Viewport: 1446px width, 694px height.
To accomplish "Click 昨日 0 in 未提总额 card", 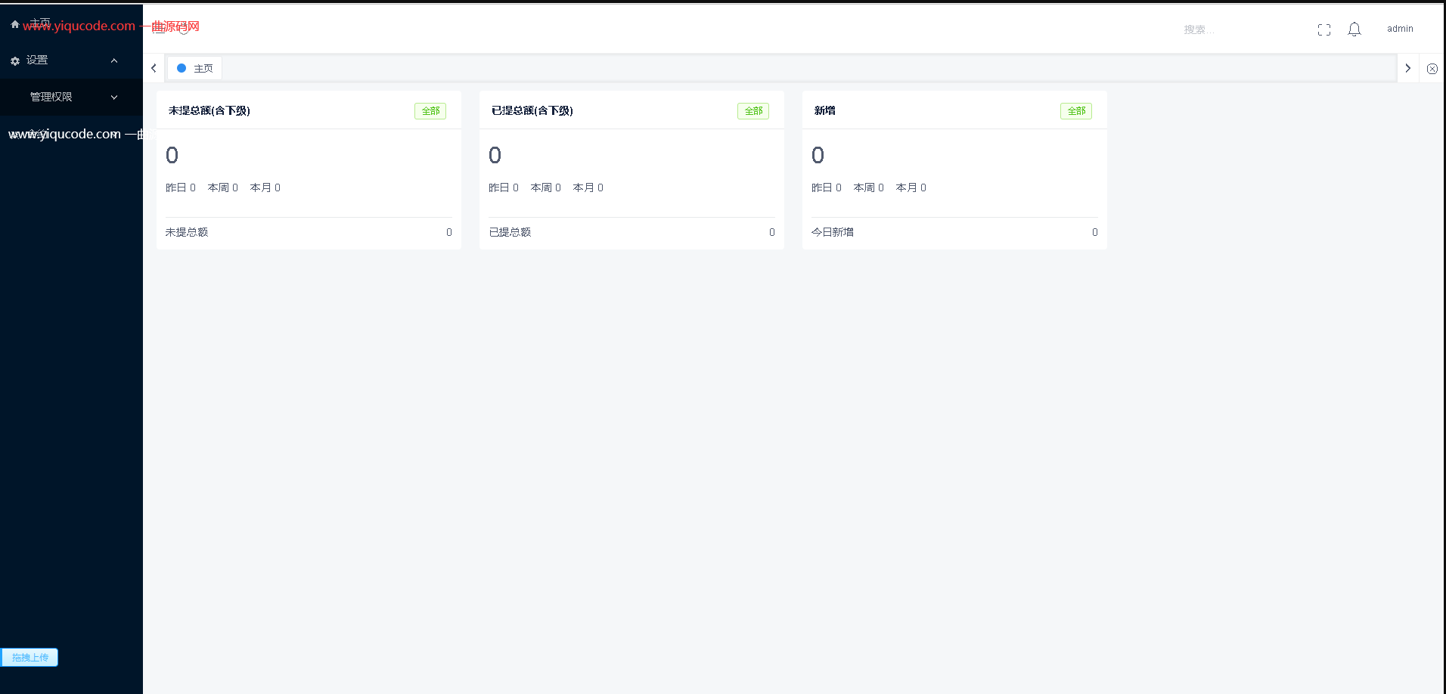I will pos(181,187).
